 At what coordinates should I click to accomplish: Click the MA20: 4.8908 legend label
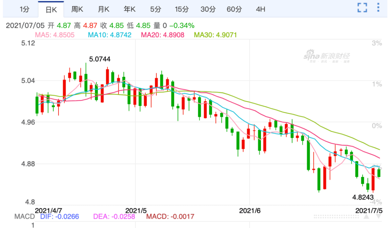click(163, 35)
